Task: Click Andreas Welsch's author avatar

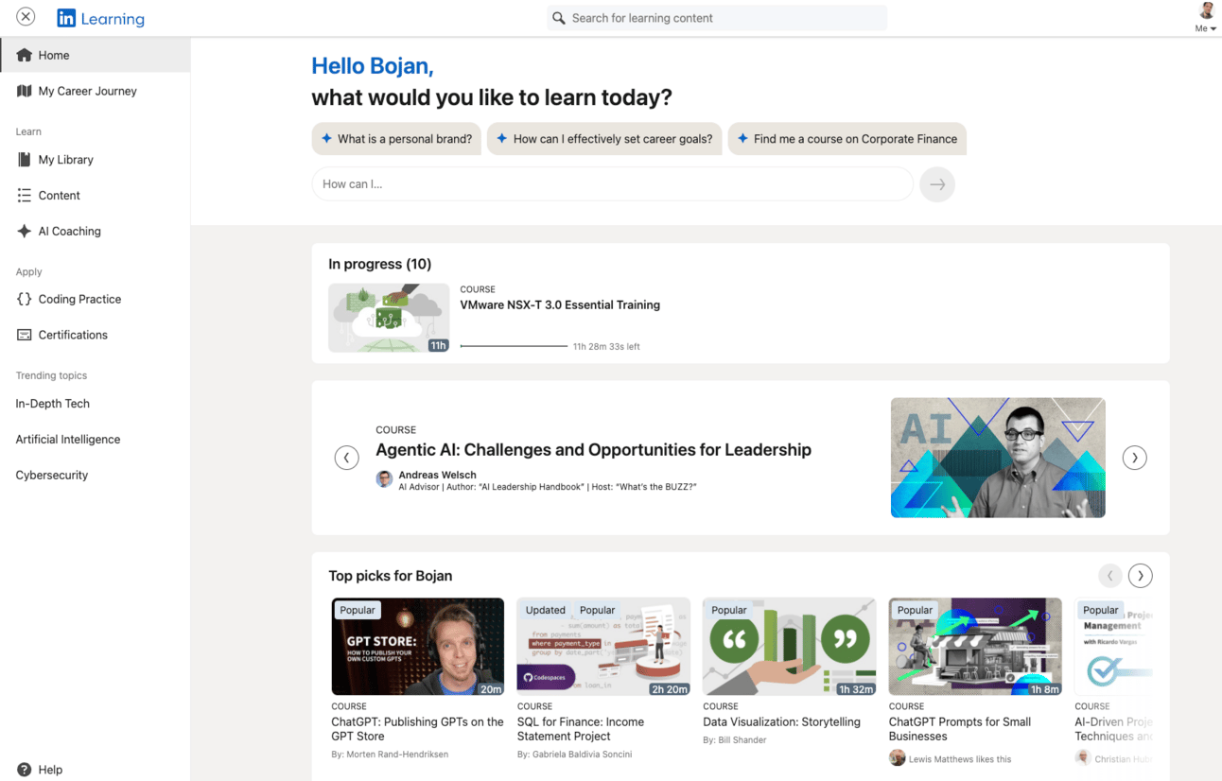Action: [384, 479]
